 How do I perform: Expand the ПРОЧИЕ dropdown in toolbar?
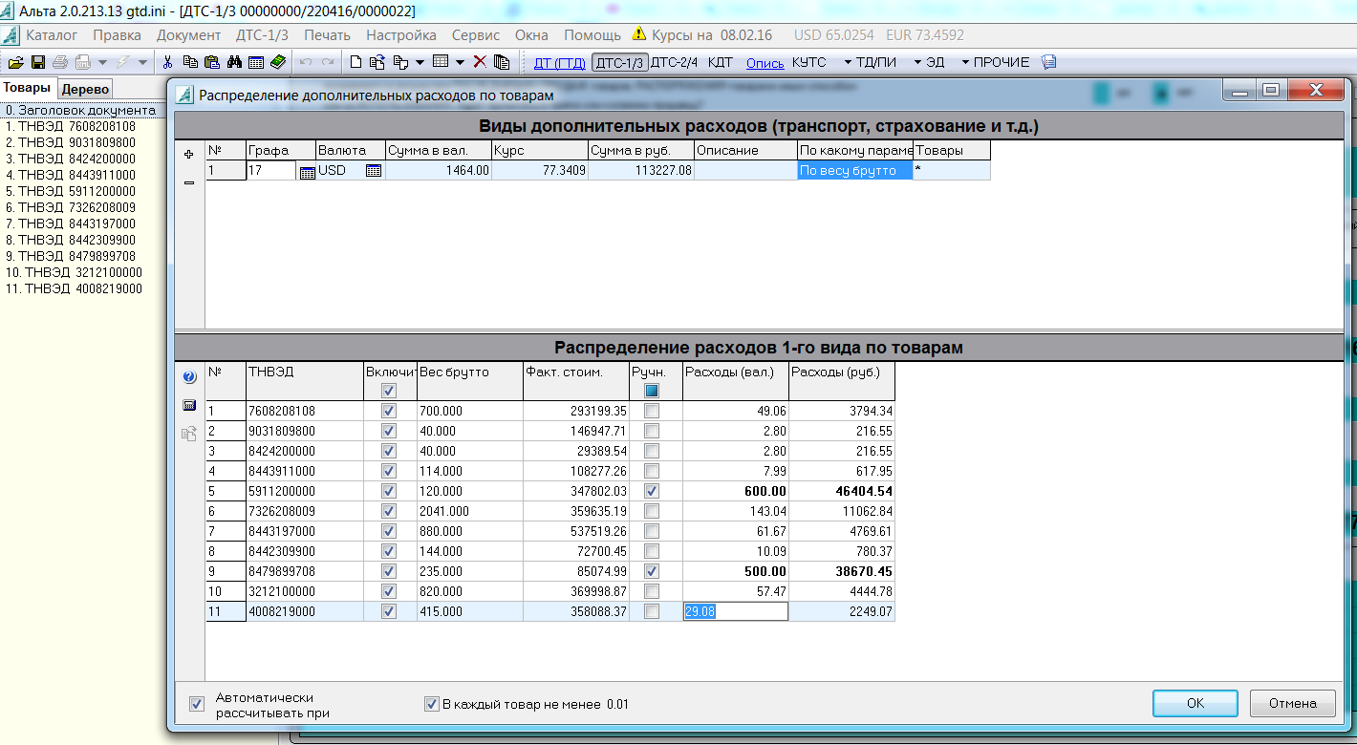pyautogui.click(x=994, y=62)
